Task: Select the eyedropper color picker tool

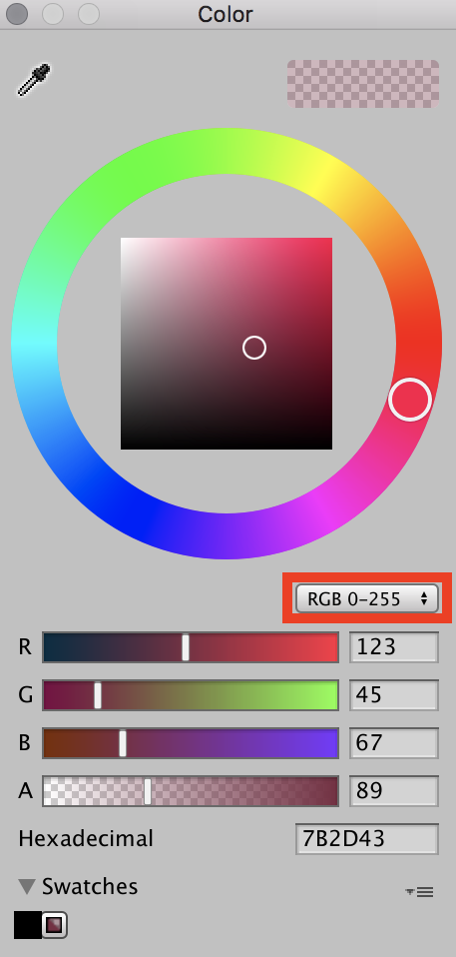Action: tap(34, 81)
